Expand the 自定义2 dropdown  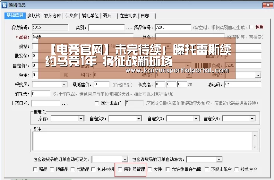click(x=138, y=119)
